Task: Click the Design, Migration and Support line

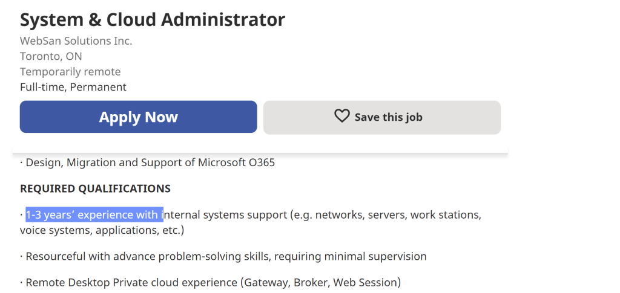Action: (115, 163)
